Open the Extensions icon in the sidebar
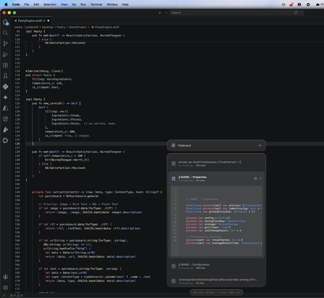 pyautogui.click(x=5, y=65)
